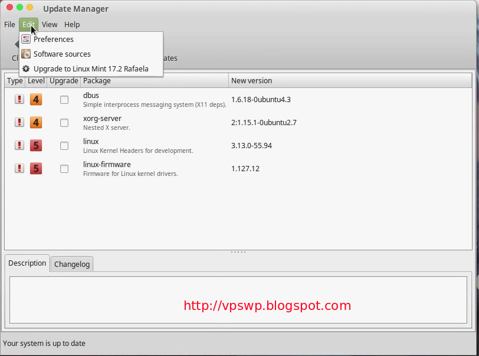Switch to the Description tab
The width and height of the screenshot is (479, 356).
27,263
